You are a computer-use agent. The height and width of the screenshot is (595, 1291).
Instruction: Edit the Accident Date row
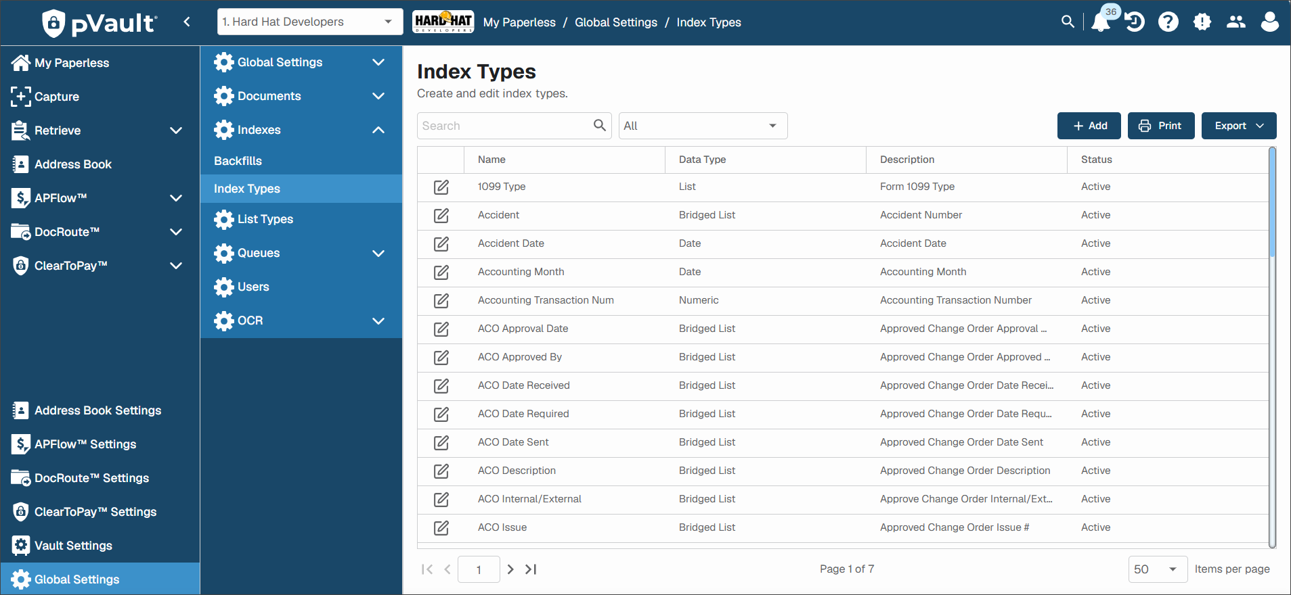441,244
